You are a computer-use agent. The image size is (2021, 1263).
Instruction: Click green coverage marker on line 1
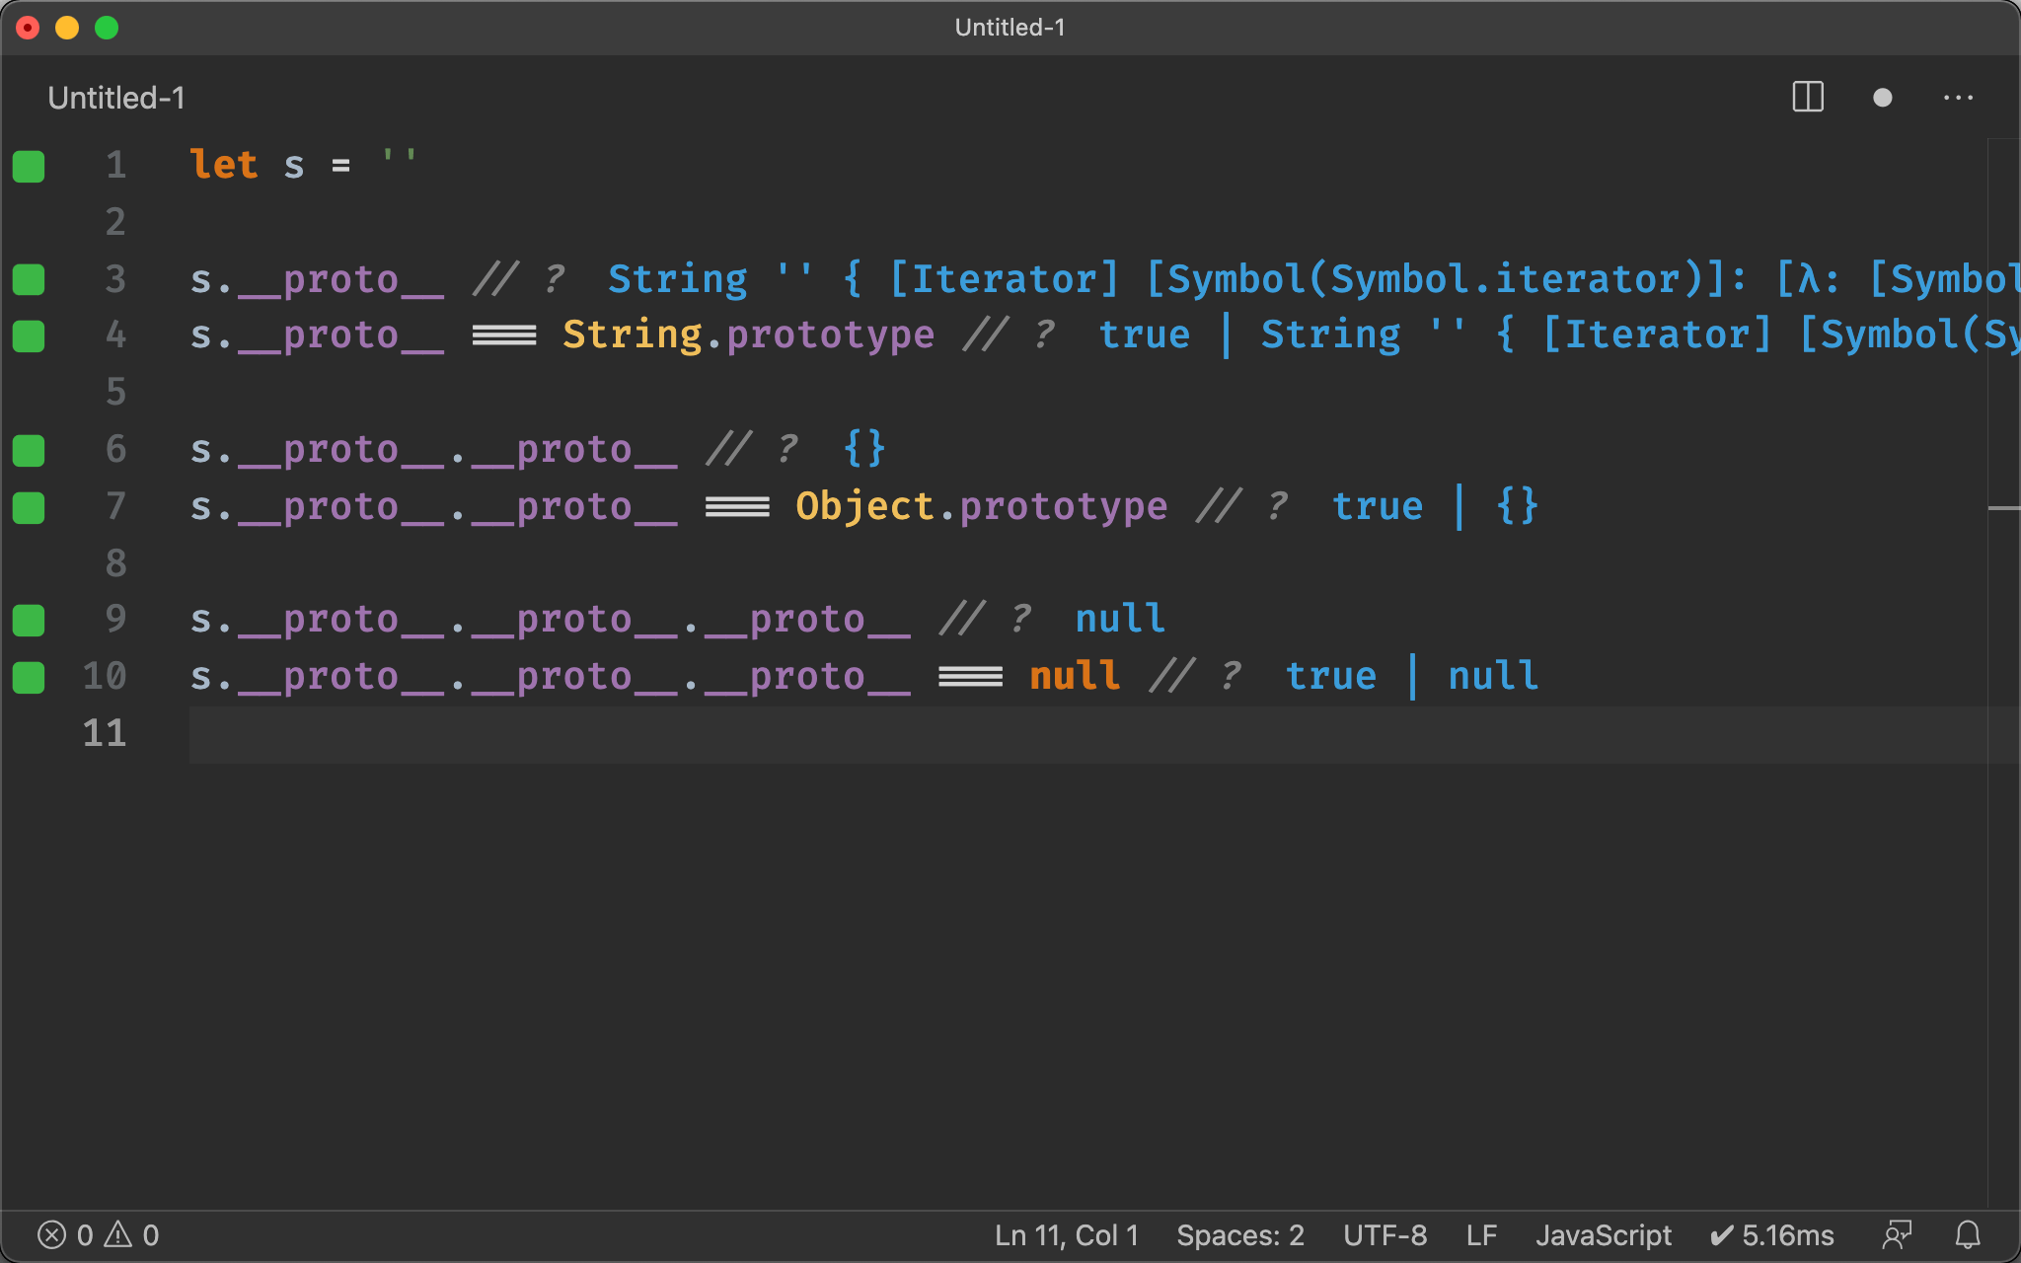pyautogui.click(x=29, y=166)
